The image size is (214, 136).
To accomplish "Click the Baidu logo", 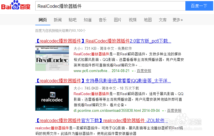I will 16,5.
